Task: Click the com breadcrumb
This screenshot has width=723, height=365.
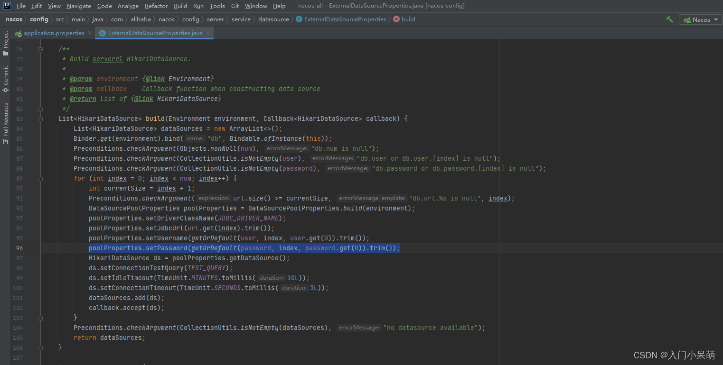Action: pyautogui.click(x=117, y=19)
